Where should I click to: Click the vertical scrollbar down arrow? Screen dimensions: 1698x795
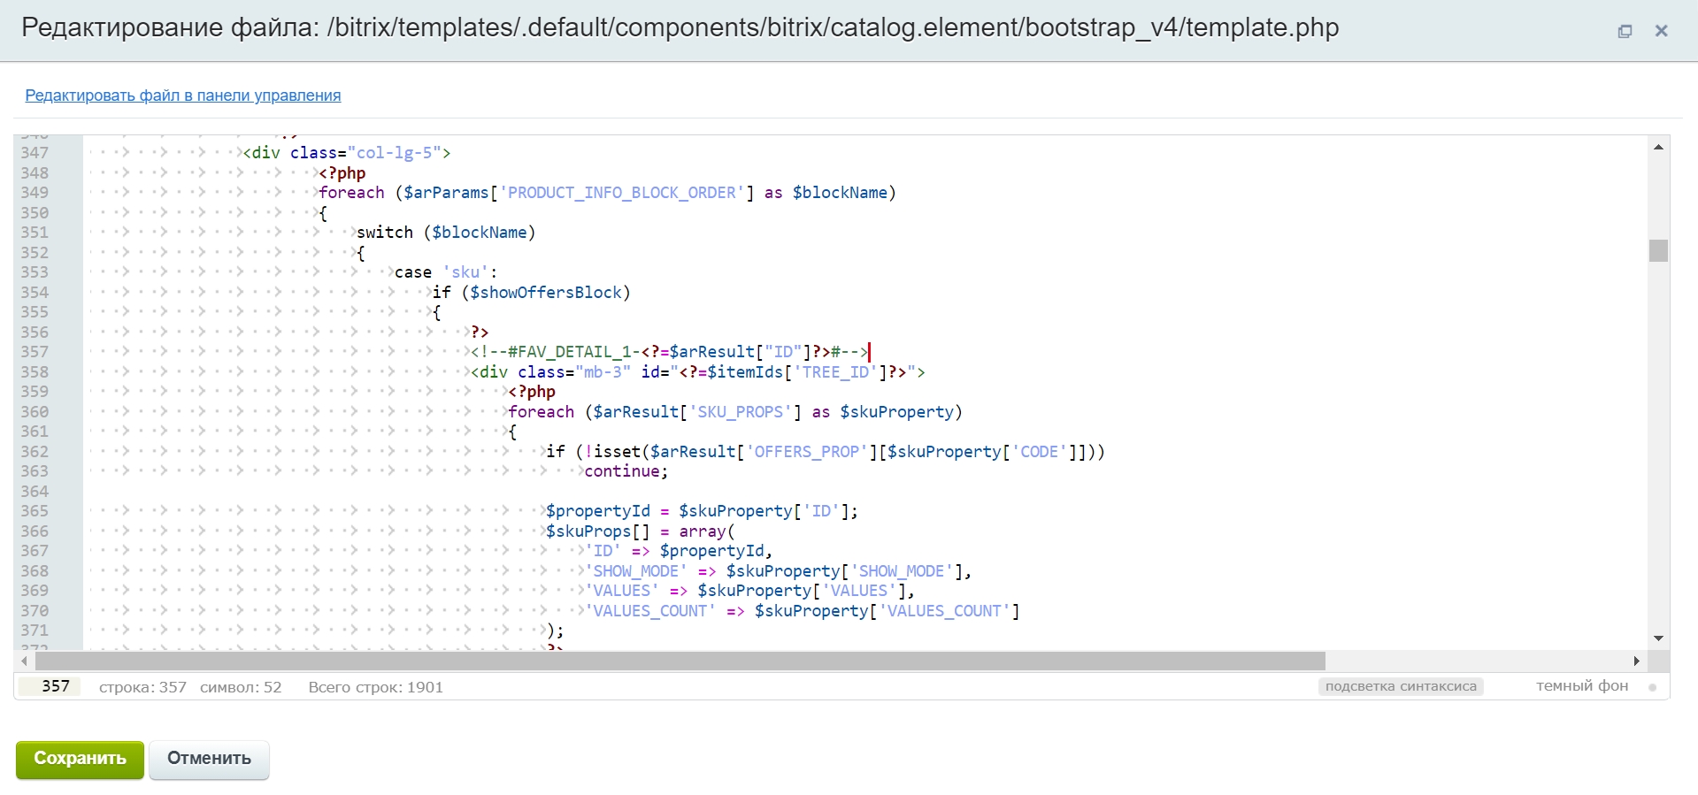tap(1658, 638)
